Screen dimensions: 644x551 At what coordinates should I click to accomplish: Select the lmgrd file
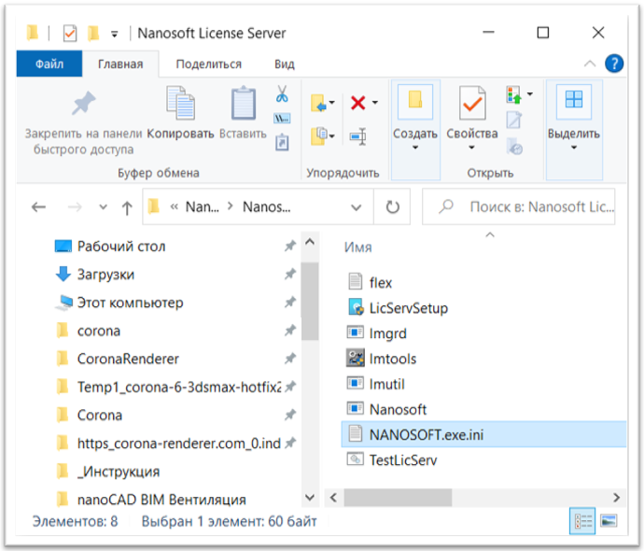[x=387, y=333]
